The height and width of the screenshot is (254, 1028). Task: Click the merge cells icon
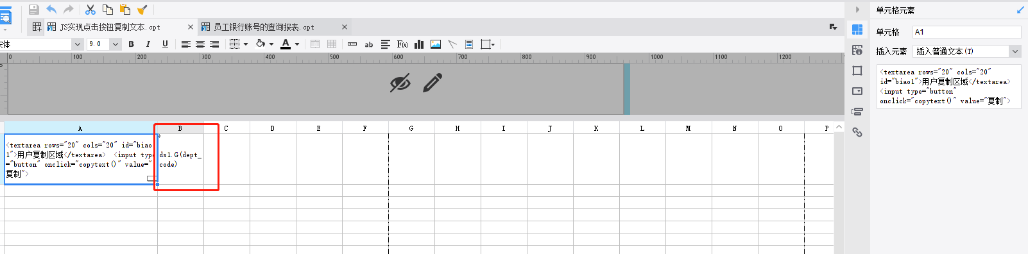click(315, 44)
